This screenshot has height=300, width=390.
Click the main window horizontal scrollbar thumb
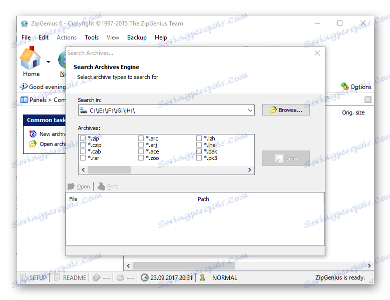click(x=184, y=265)
